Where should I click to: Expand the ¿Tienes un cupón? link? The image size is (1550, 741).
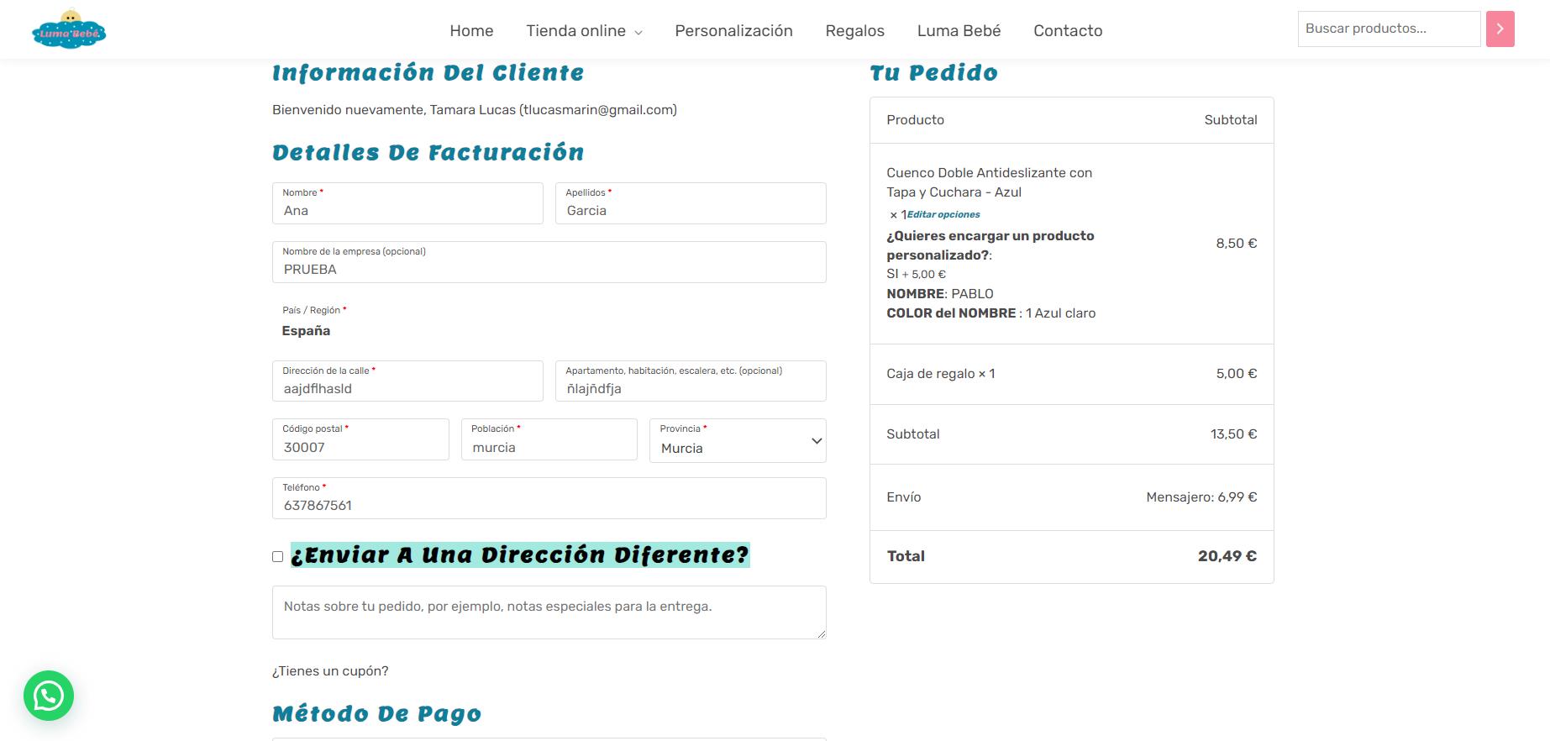pos(330,671)
